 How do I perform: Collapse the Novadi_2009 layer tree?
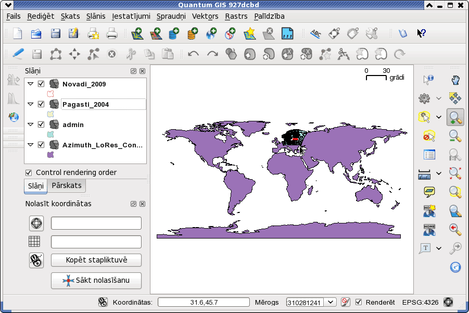(31, 84)
